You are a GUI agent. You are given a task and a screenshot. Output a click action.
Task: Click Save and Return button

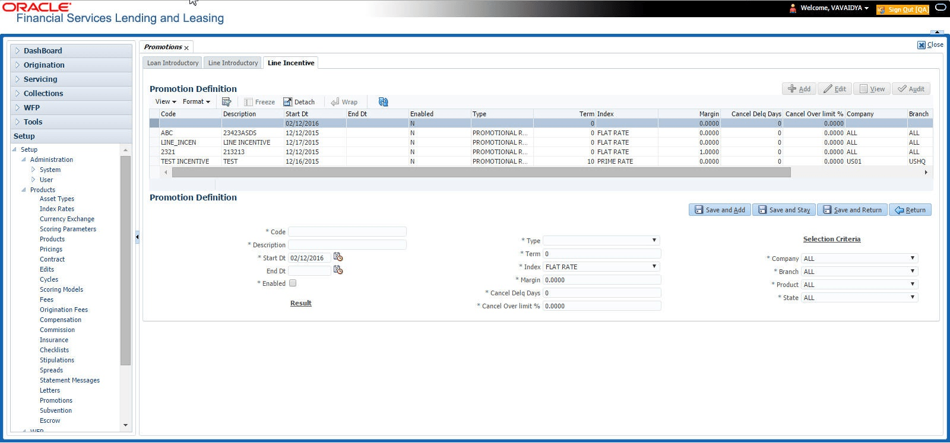coord(852,210)
